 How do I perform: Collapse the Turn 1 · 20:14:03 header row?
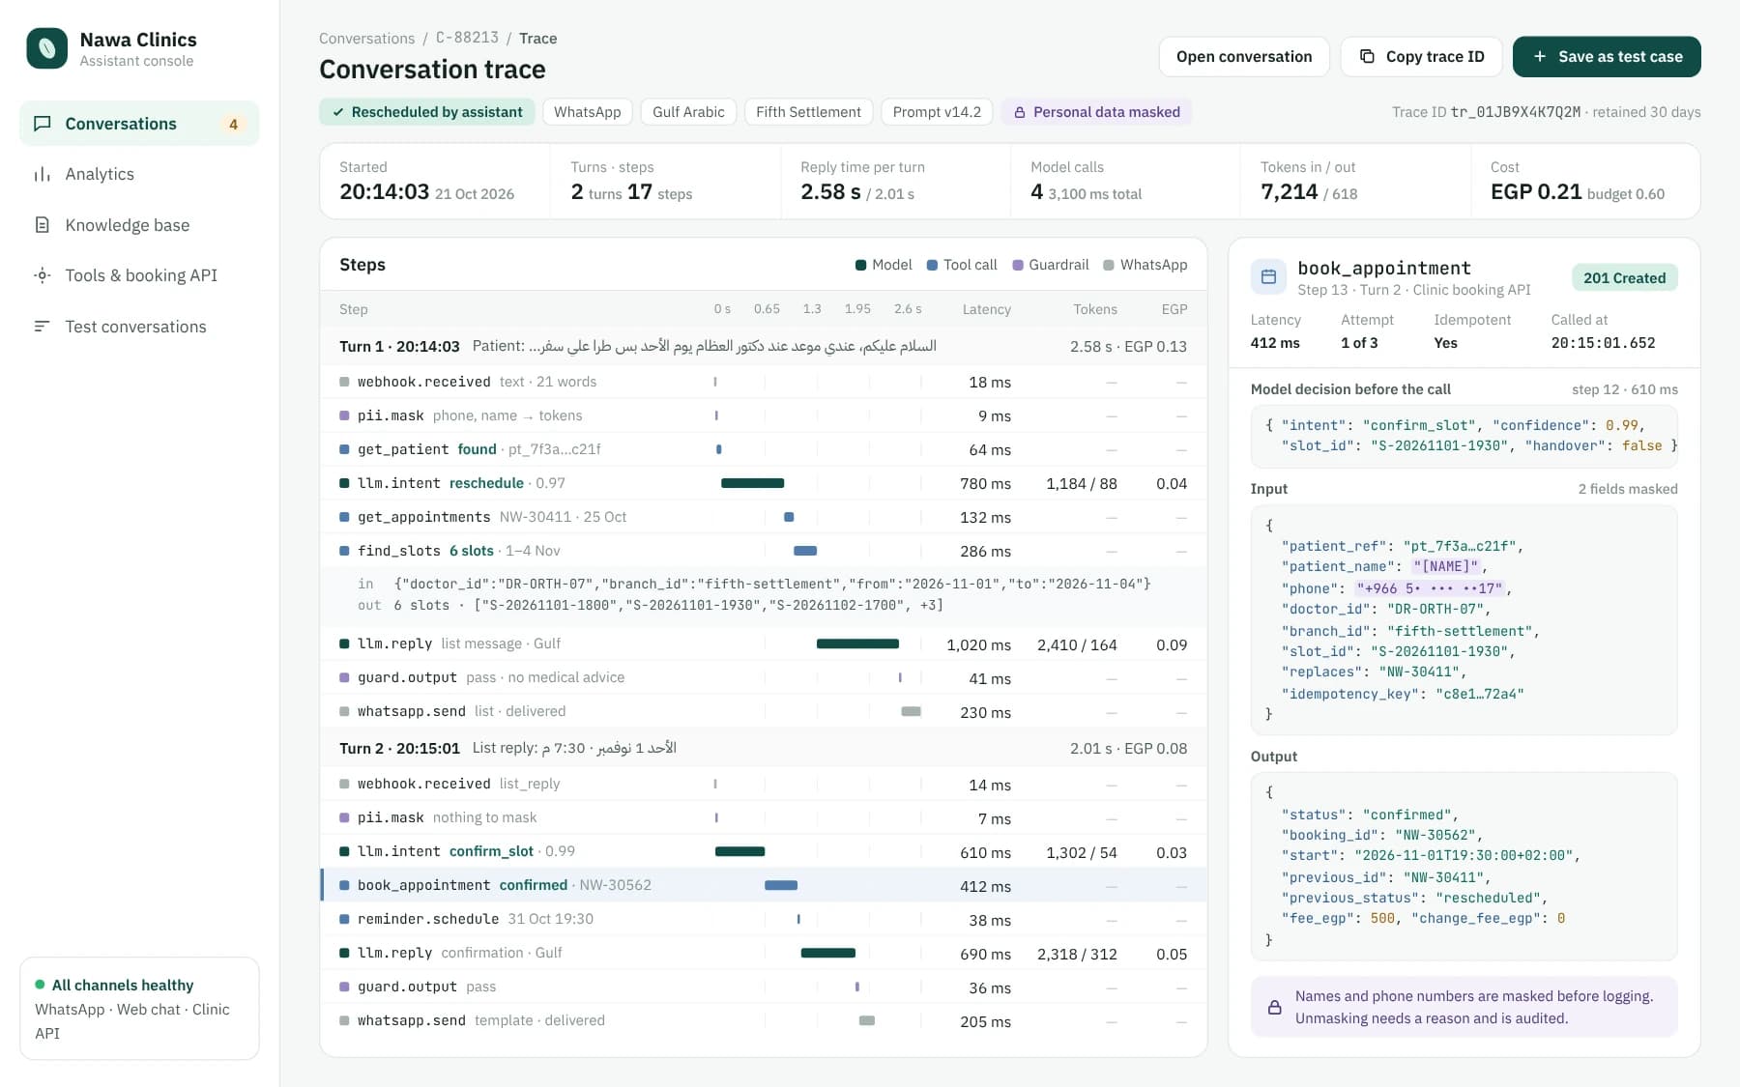[x=764, y=346]
